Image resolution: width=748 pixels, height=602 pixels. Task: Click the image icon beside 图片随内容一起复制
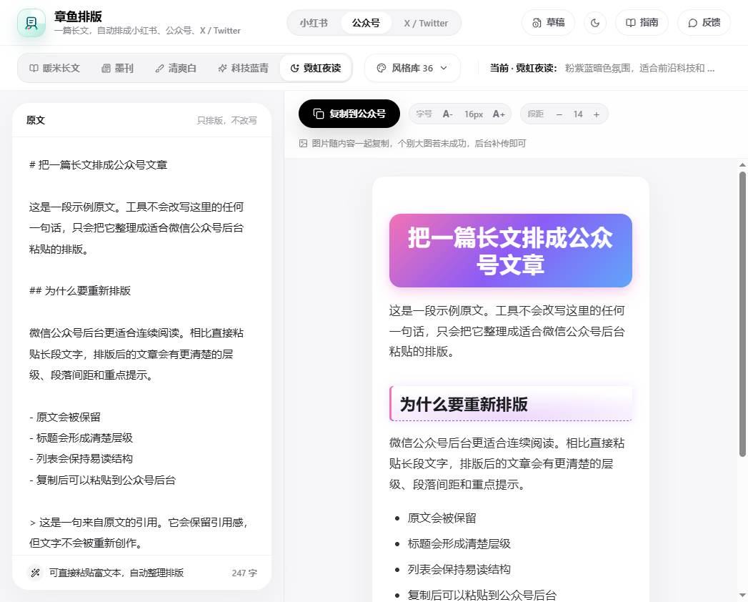tap(303, 143)
